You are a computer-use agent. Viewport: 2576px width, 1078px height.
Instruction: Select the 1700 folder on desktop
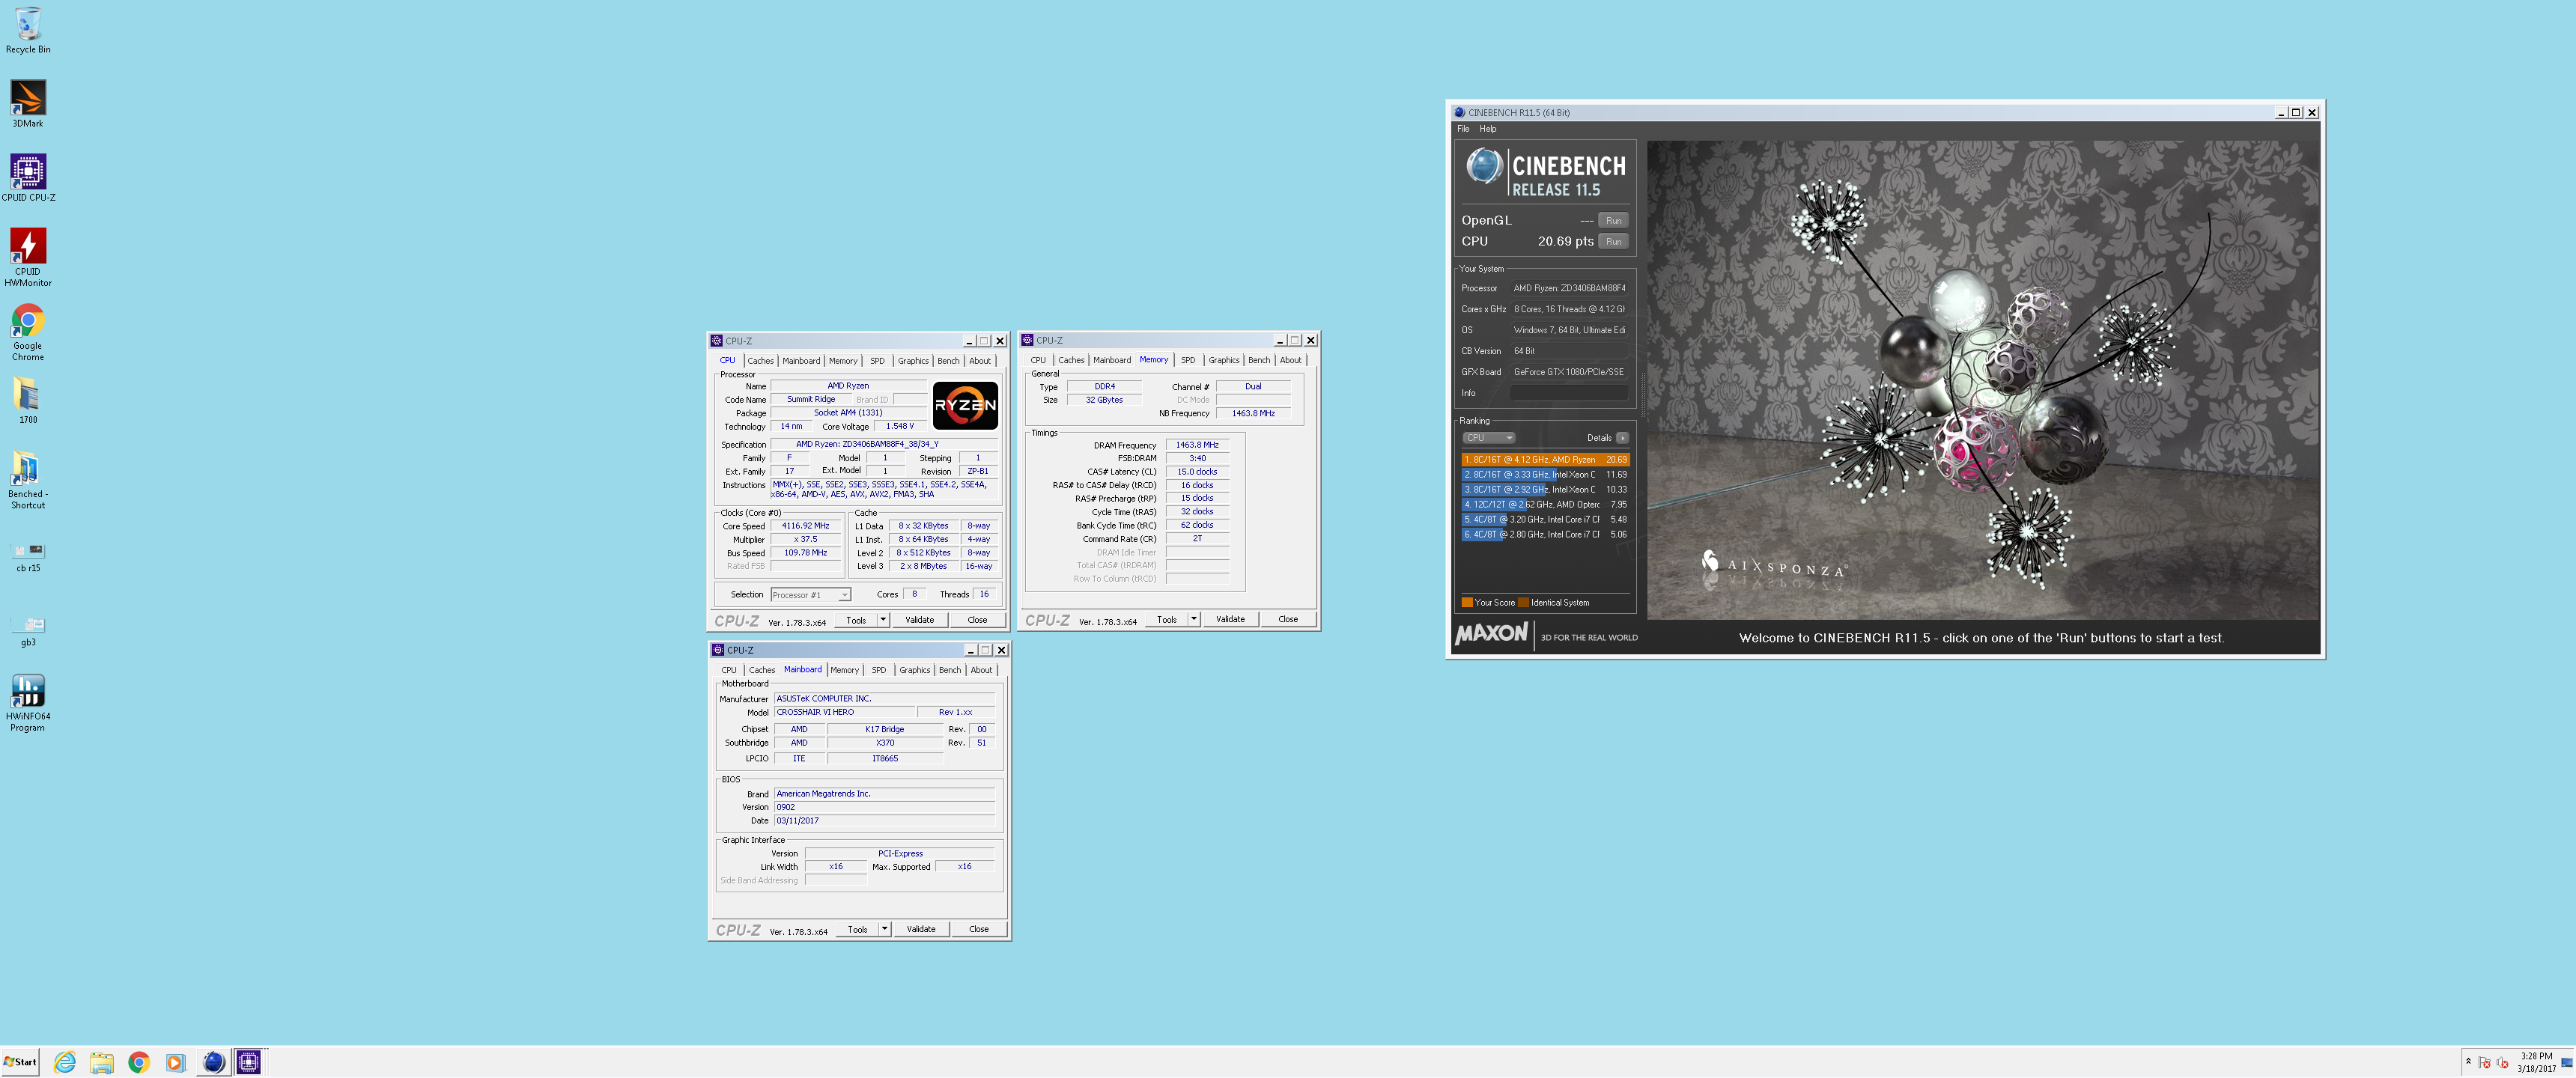(28, 401)
